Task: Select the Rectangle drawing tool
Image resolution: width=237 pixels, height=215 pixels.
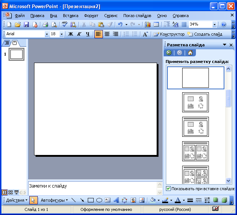Action: pyautogui.click(x=90, y=200)
